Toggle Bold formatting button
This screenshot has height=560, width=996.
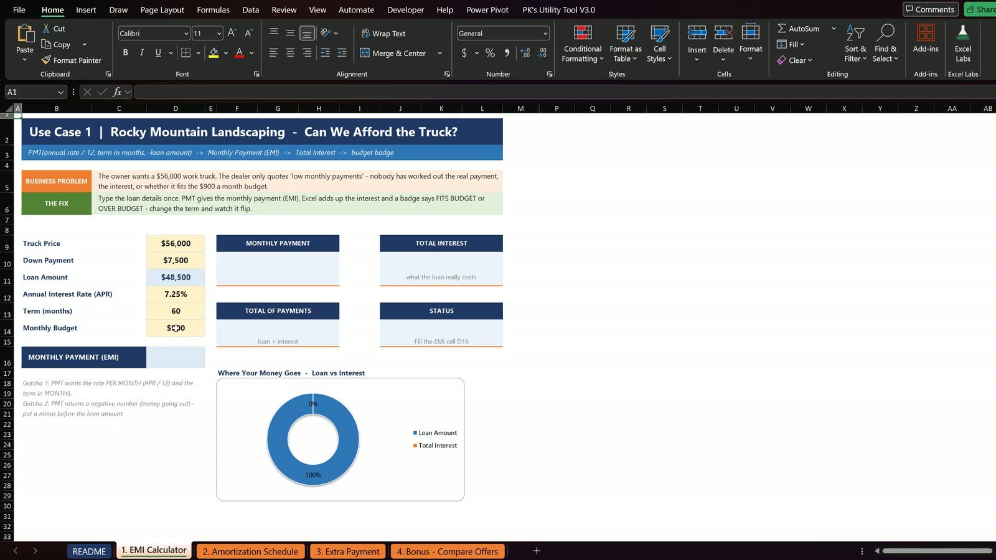(125, 53)
